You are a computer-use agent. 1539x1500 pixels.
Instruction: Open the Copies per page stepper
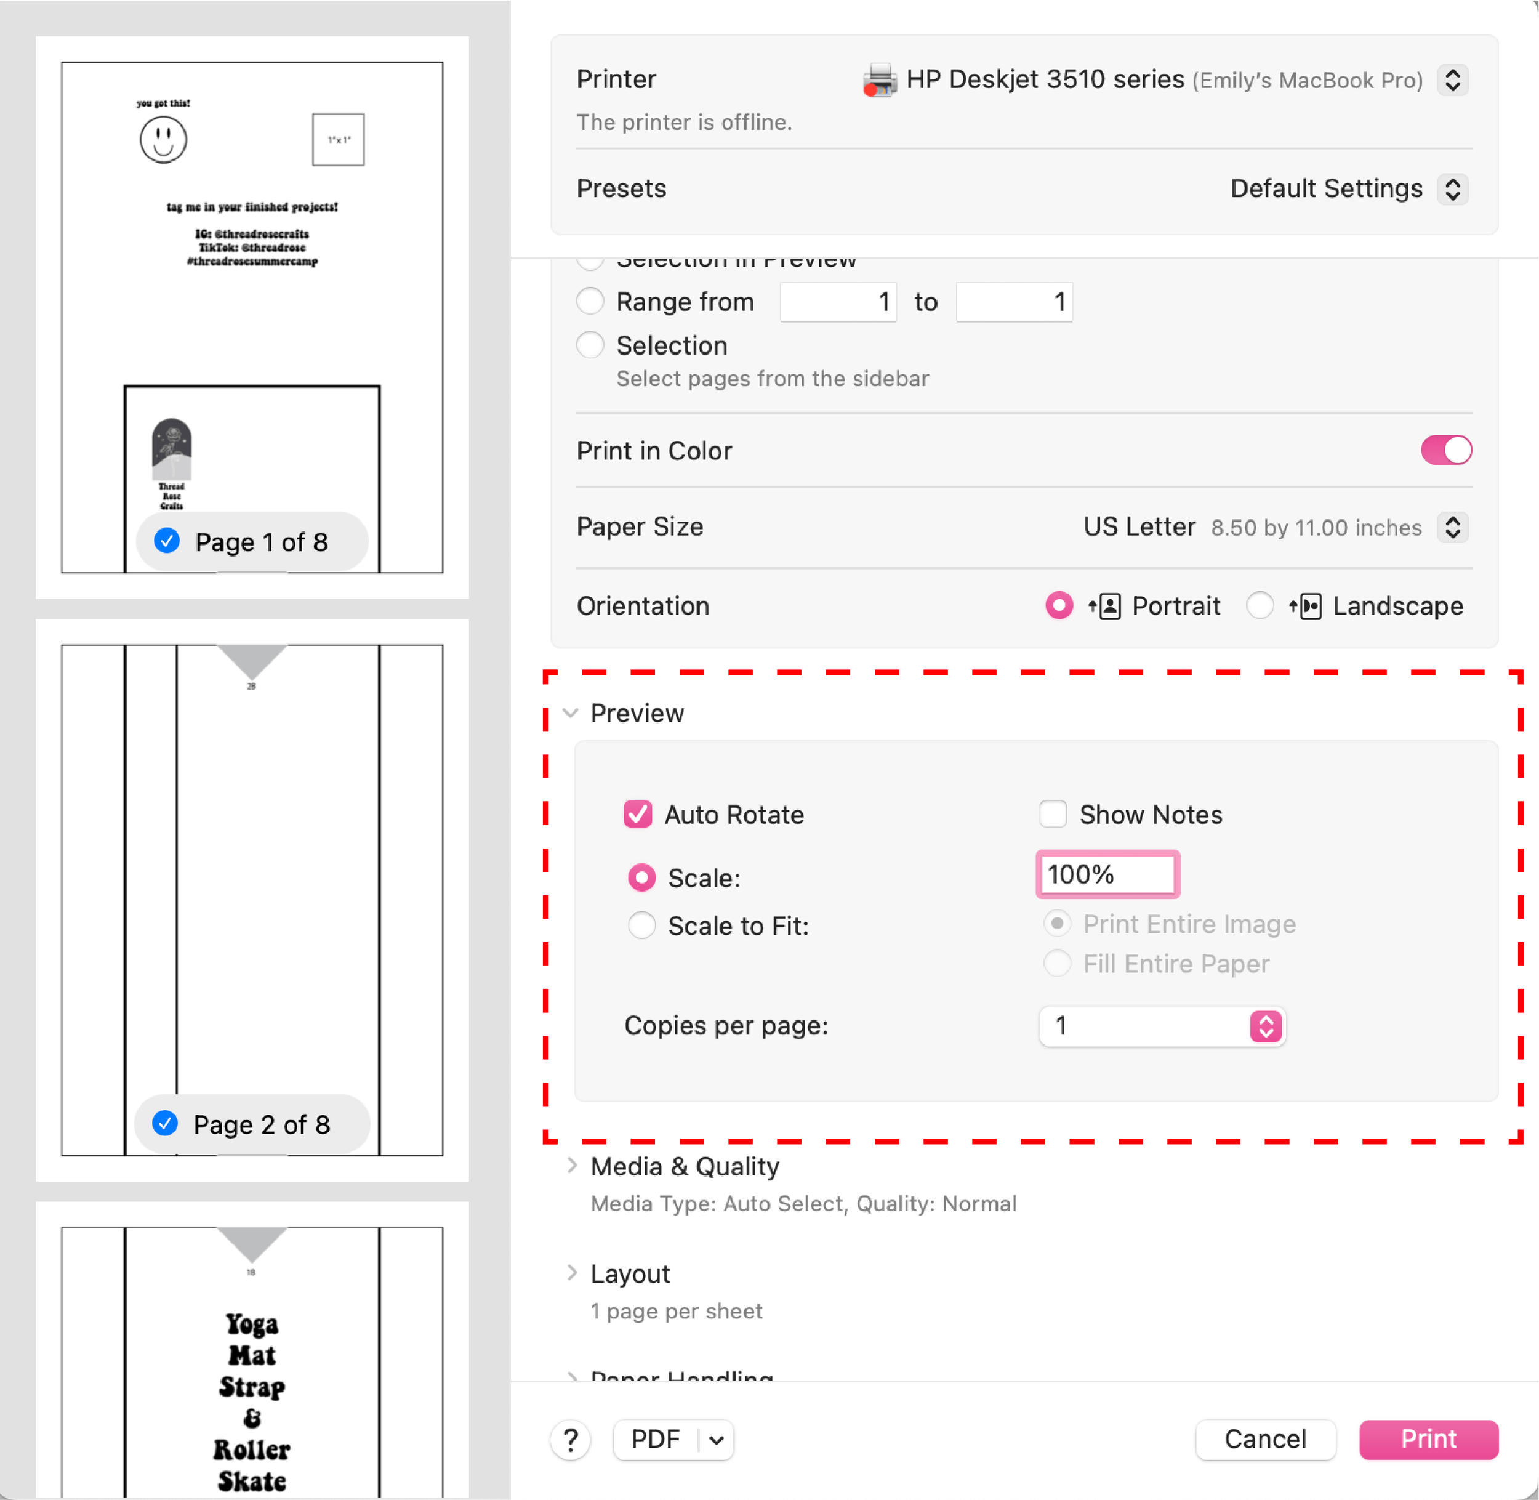coord(1266,1026)
